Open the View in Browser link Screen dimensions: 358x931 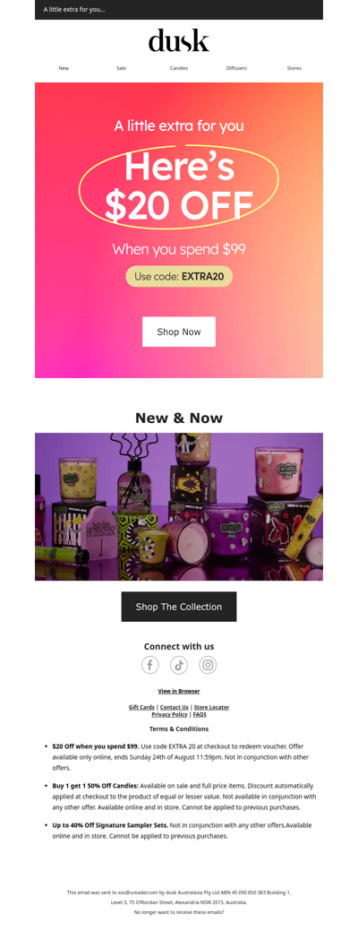click(x=179, y=691)
